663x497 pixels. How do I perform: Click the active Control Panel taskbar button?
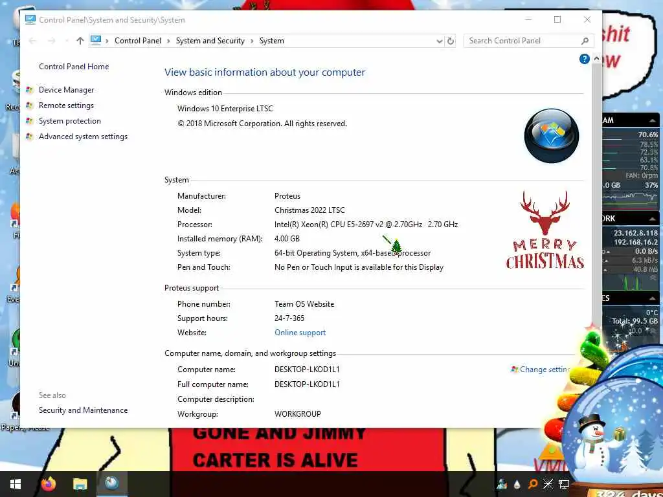click(x=111, y=483)
